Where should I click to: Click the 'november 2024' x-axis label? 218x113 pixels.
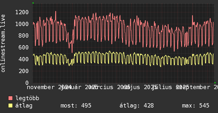click(x=49, y=87)
